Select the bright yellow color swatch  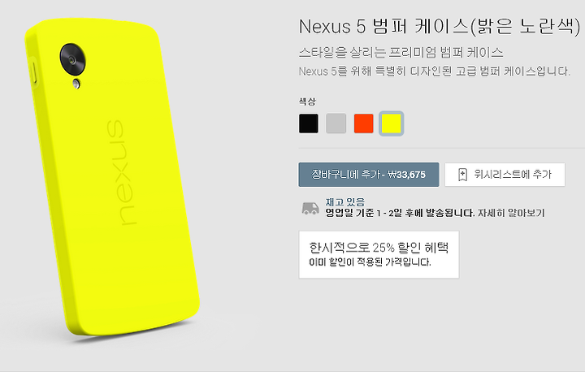392,123
